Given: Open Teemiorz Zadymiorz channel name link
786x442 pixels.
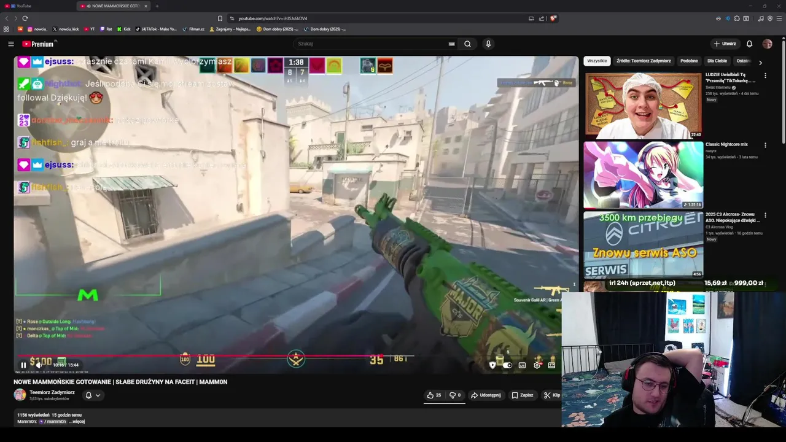Looking at the screenshot, I should [x=52, y=392].
